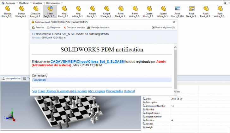Select the Bishop White file icon
The width and height of the screenshot is (230, 133).
(x=21, y=9)
